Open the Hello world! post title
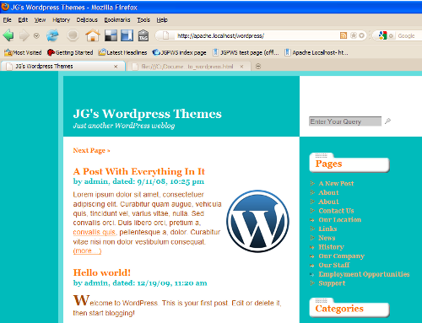 coord(102,272)
